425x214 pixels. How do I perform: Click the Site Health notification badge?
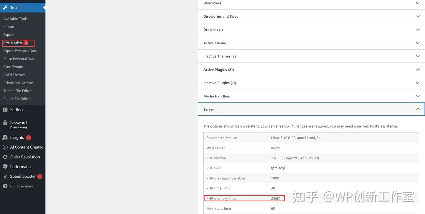pos(26,43)
